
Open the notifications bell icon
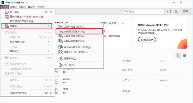176,12
